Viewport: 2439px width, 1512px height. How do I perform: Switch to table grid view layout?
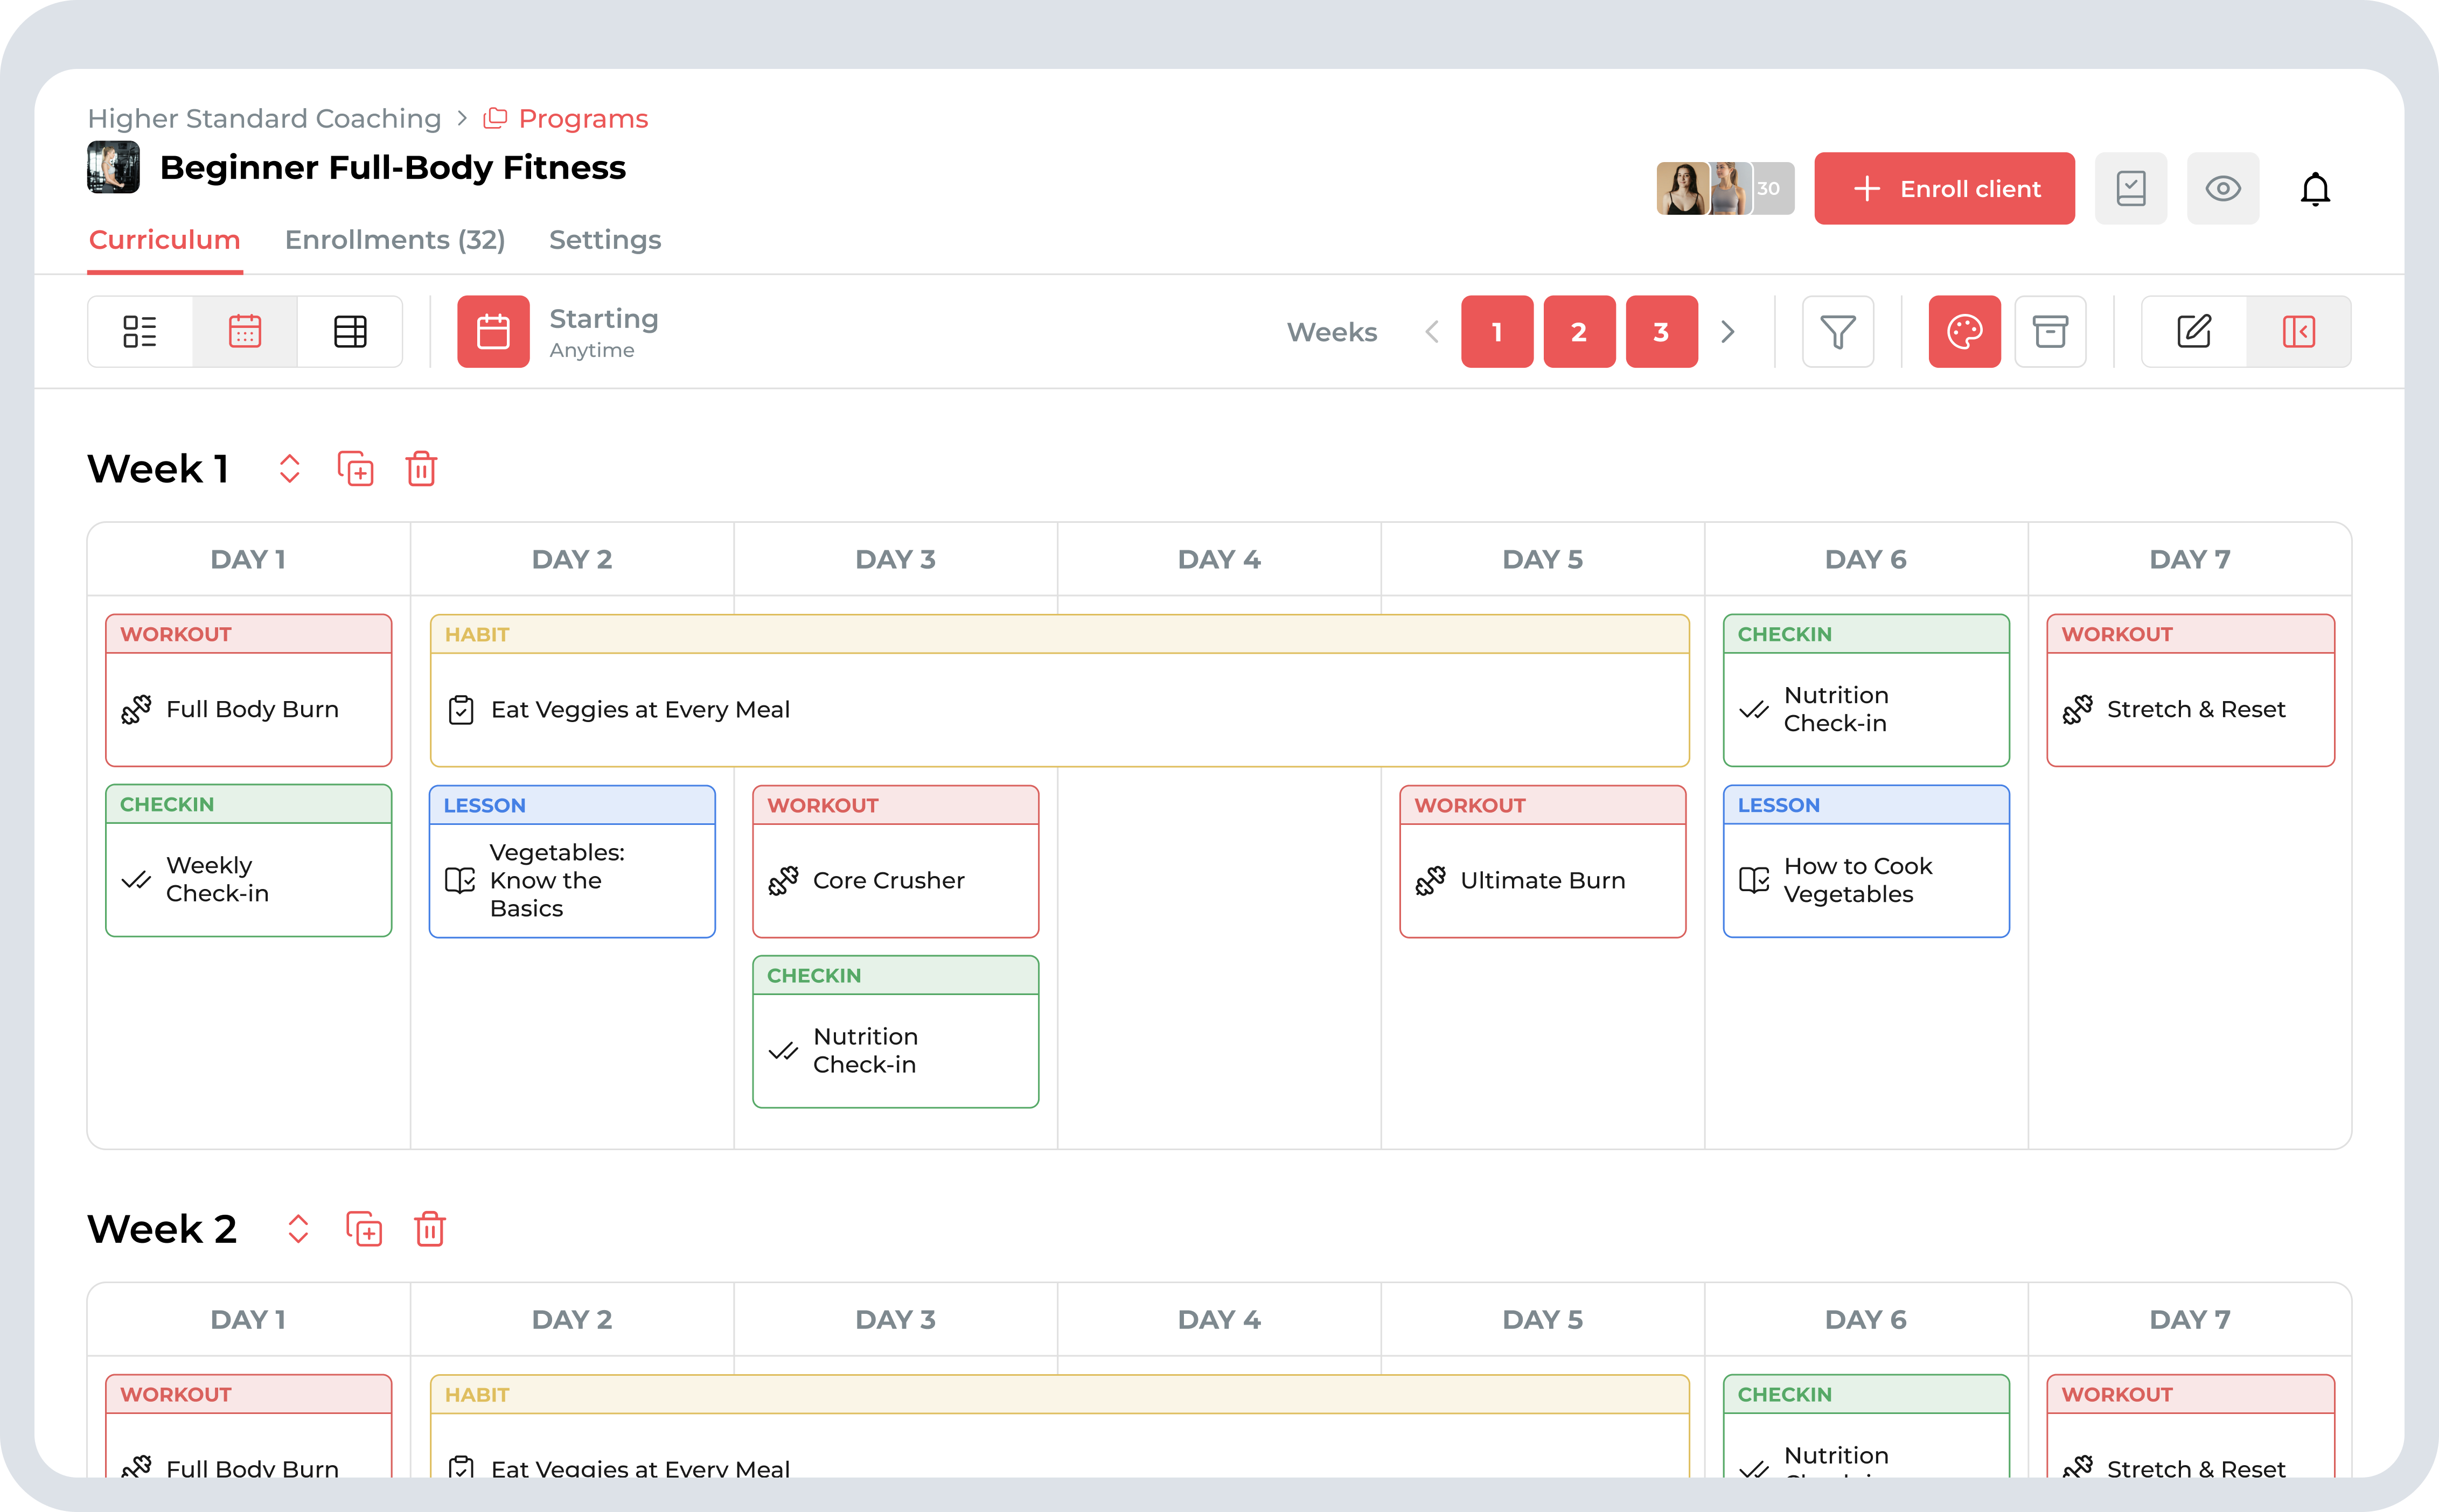[350, 331]
